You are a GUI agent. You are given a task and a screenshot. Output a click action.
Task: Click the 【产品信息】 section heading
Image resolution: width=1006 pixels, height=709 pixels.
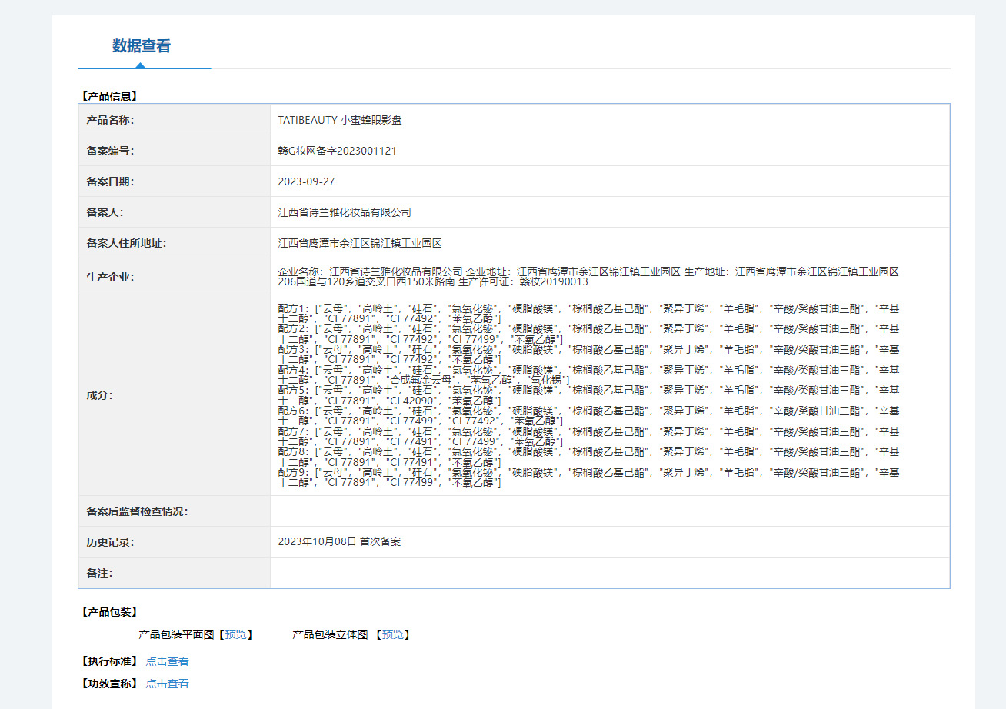[109, 96]
